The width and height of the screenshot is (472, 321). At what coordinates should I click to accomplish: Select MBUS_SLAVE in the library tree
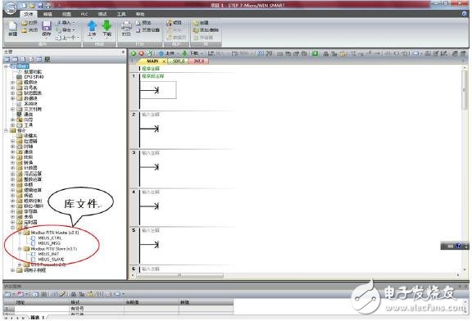51,260
